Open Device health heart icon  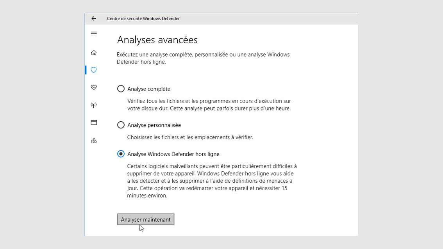click(x=94, y=87)
